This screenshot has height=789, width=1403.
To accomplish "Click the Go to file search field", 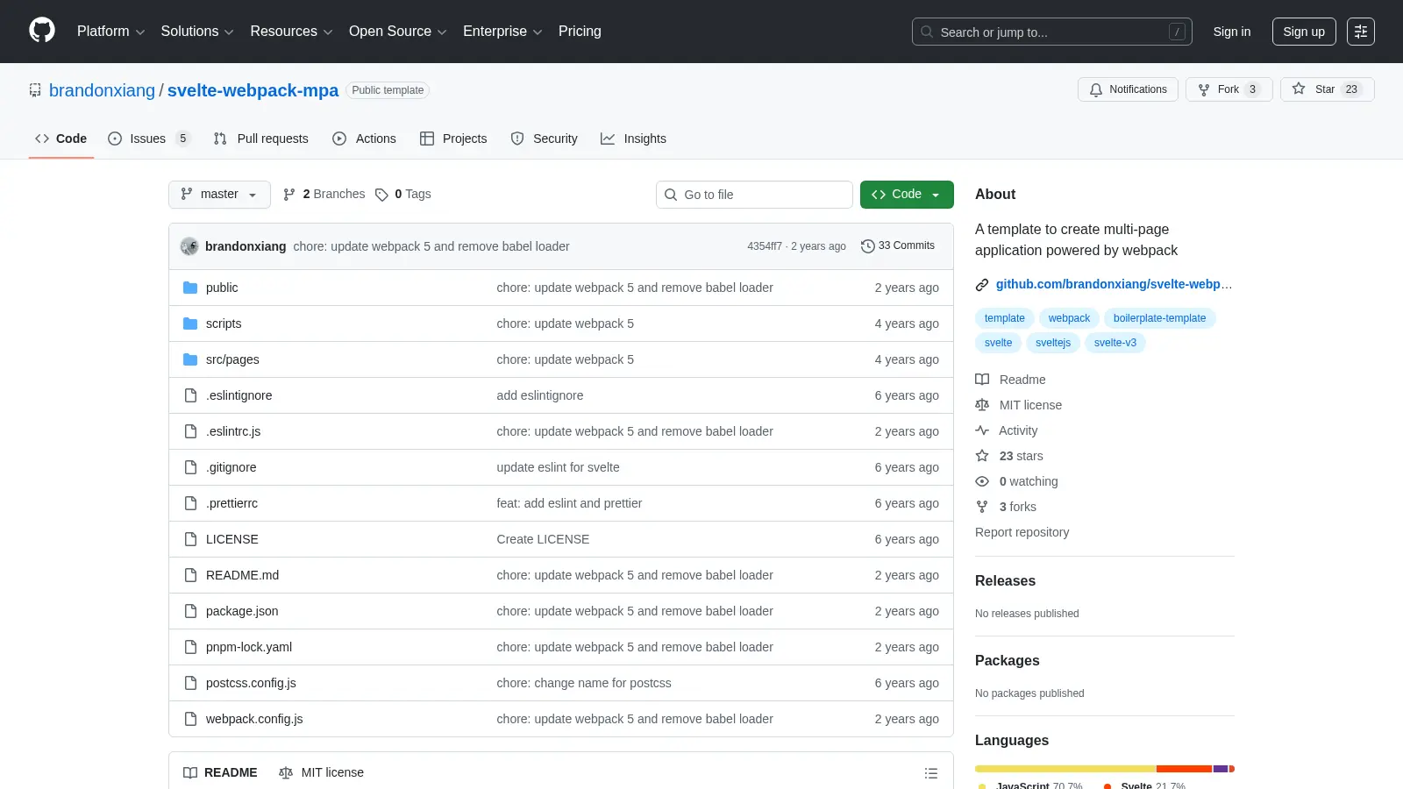I will [754, 195].
